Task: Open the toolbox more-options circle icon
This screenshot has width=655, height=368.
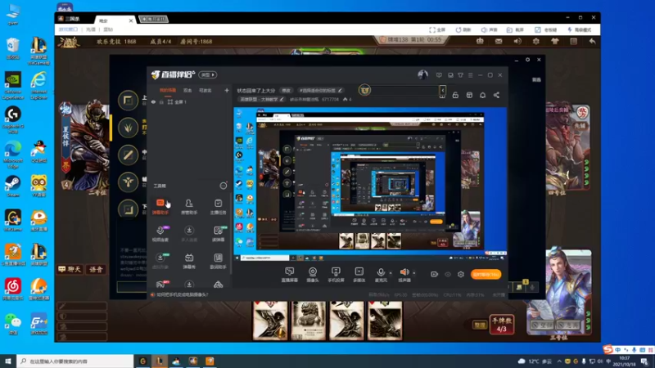Action: [x=224, y=186]
